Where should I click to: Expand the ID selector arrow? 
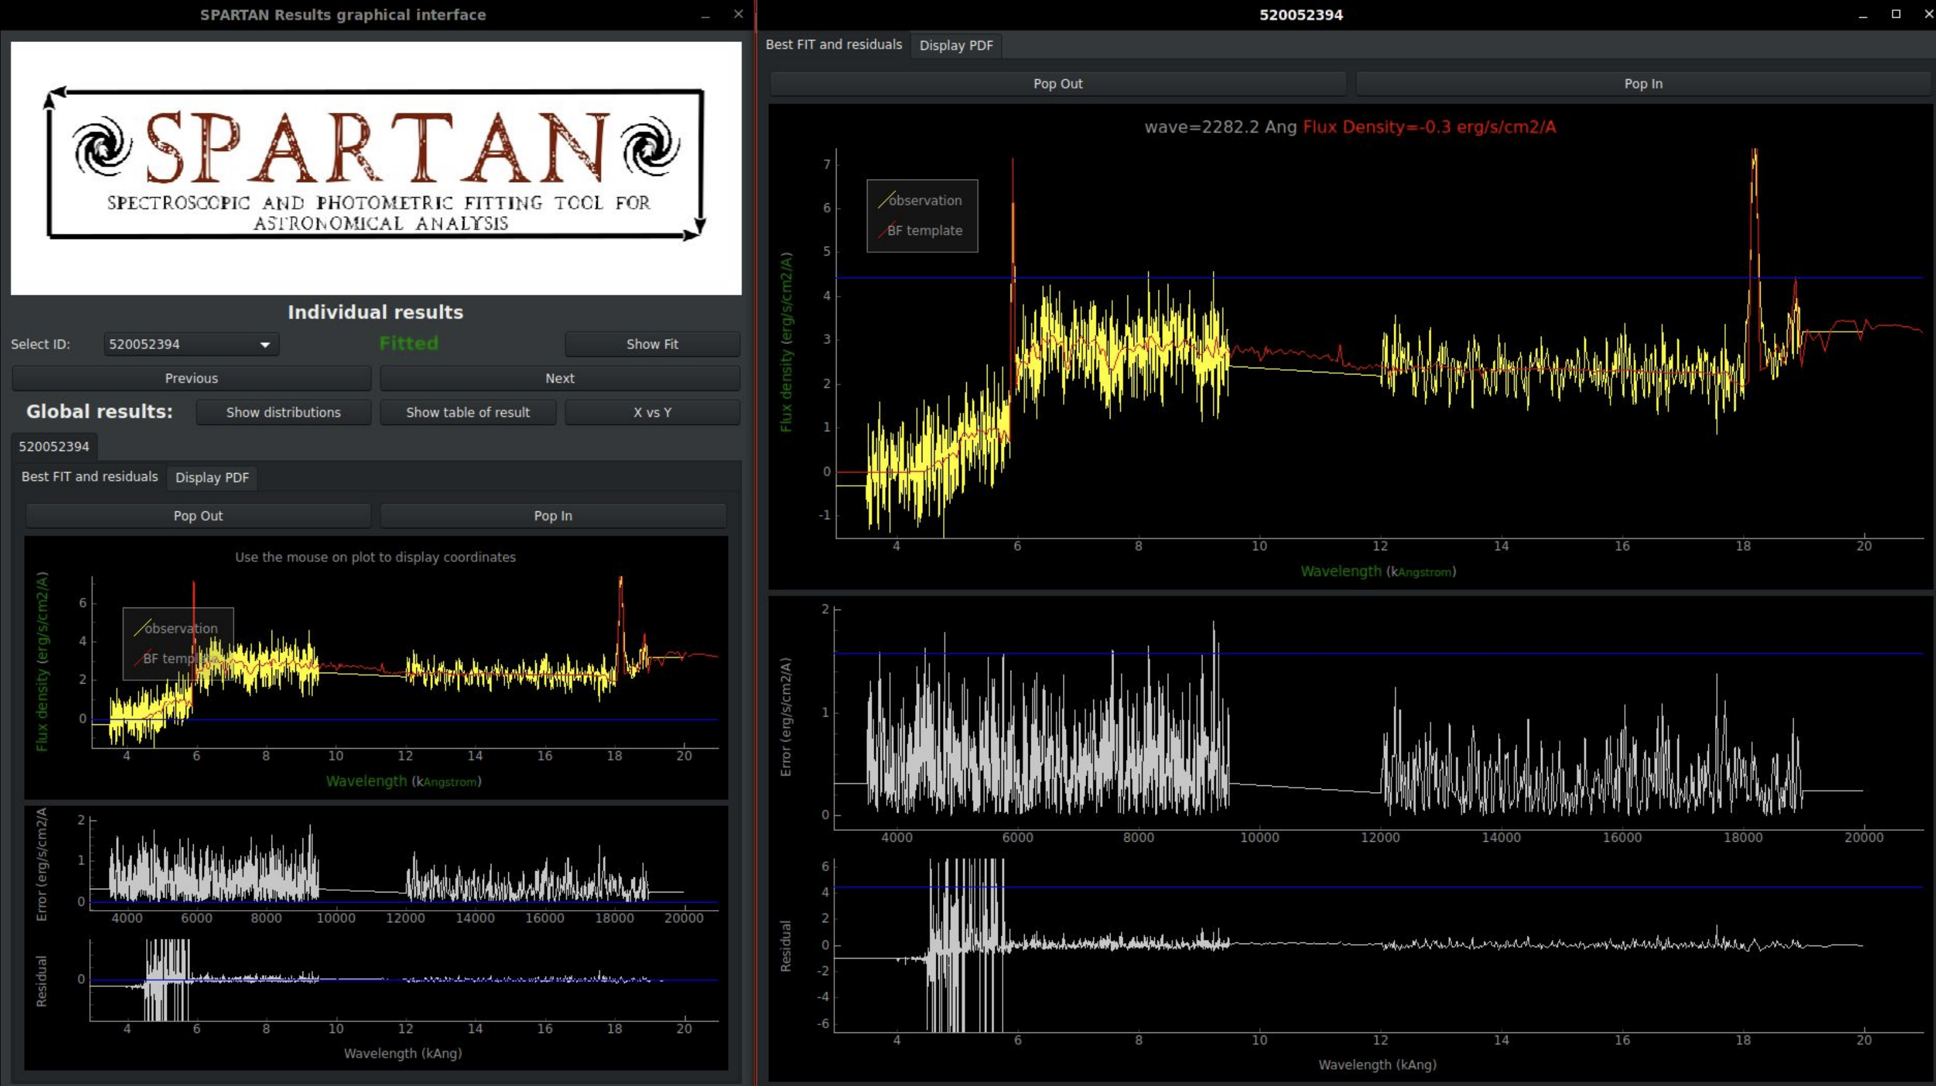[265, 344]
